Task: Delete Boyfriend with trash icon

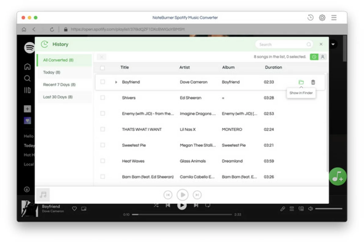Action: coord(313,82)
